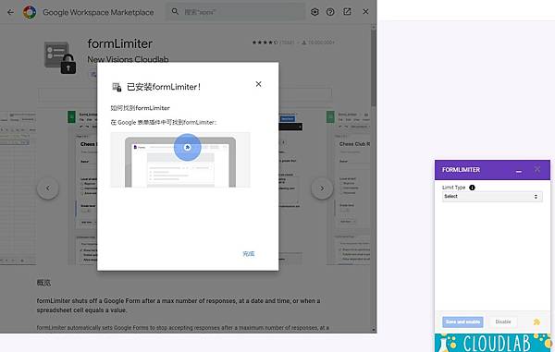Minimize the FORMLIMITER sidebar panel
This screenshot has height=352, width=555.
click(519, 171)
